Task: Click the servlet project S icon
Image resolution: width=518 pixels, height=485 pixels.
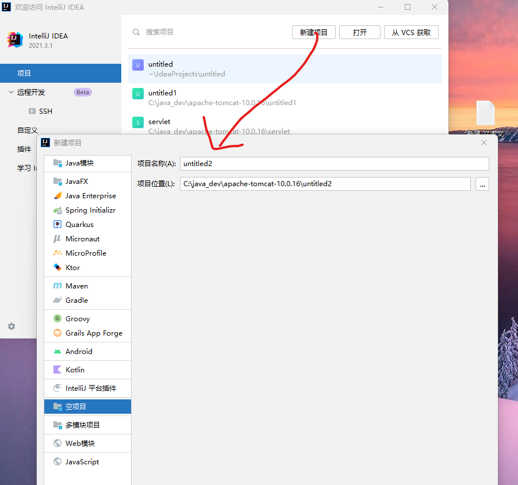Action: tap(138, 122)
